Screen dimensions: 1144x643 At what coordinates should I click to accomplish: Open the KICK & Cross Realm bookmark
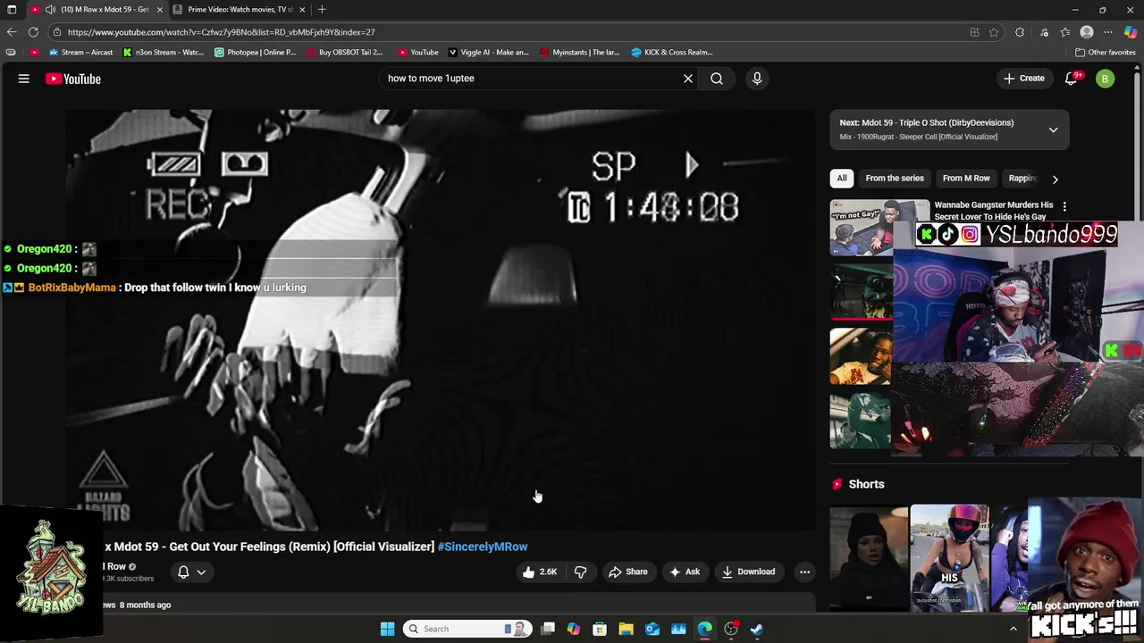pyautogui.click(x=672, y=52)
